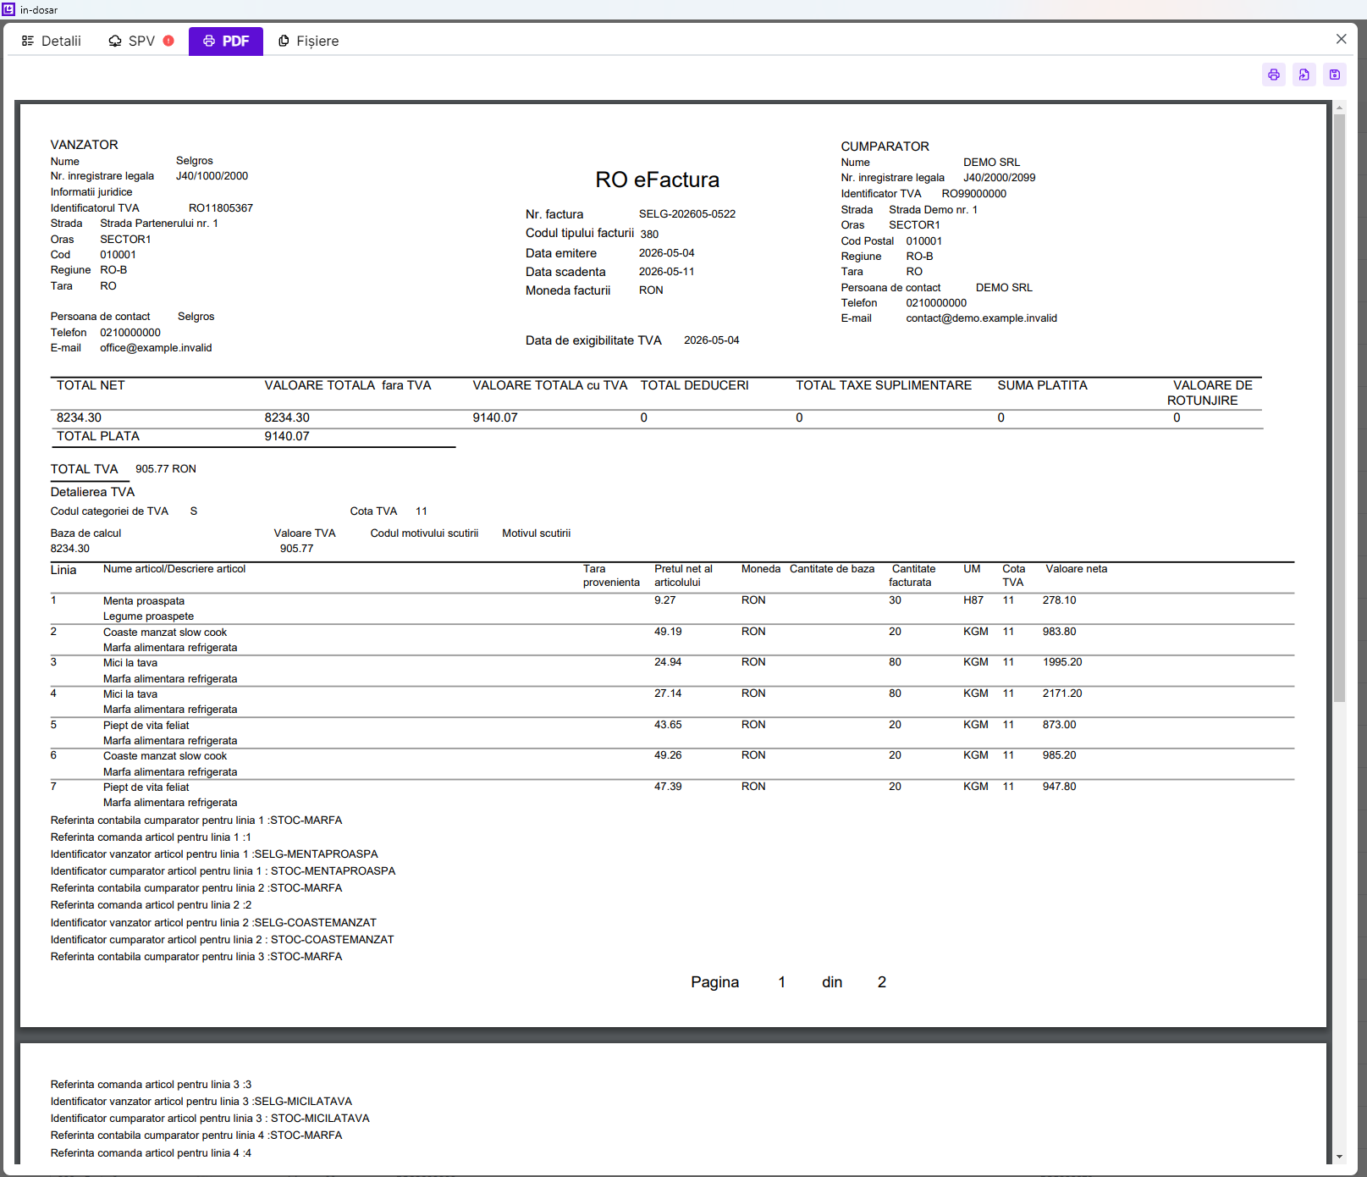Click the Cantitate facturata column header
This screenshot has height=1177, width=1367.
tap(912, 576)
